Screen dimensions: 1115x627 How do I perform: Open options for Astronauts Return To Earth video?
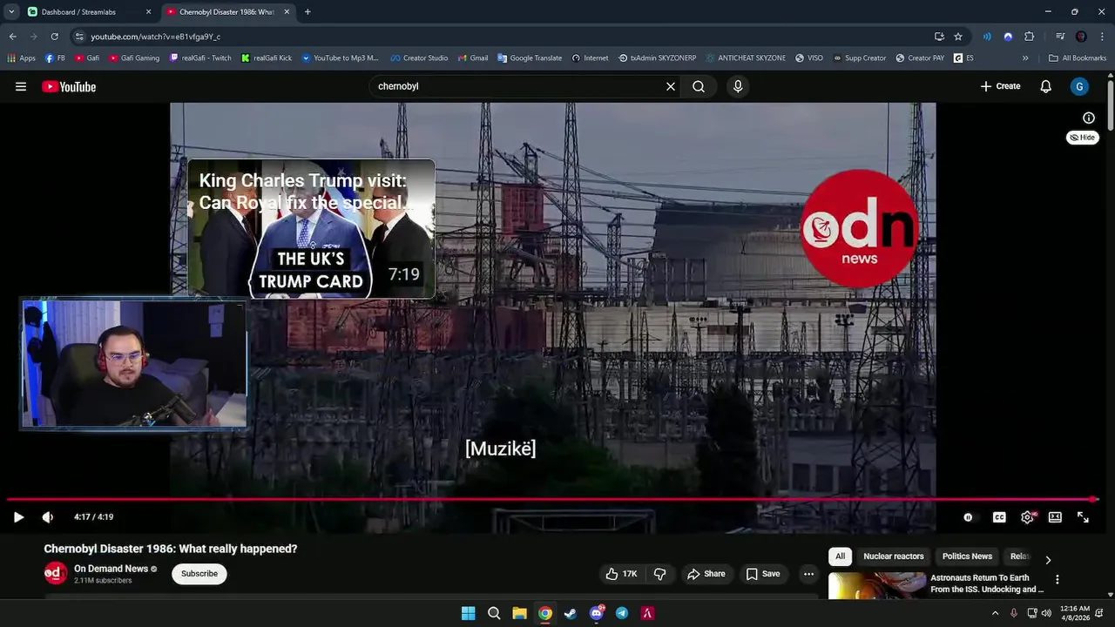tap(1058, 579)
